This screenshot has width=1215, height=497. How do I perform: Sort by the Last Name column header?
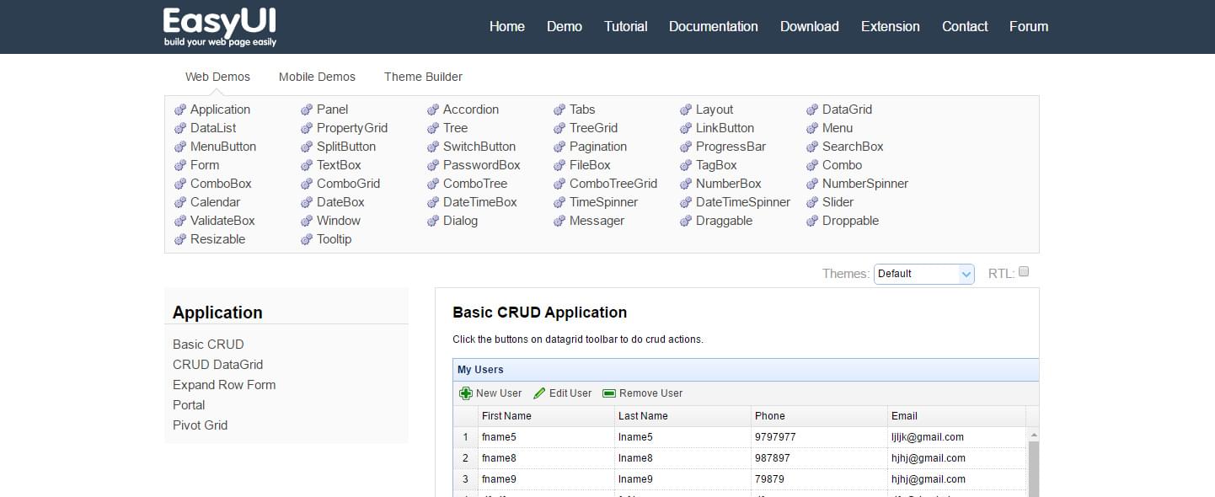643,416
